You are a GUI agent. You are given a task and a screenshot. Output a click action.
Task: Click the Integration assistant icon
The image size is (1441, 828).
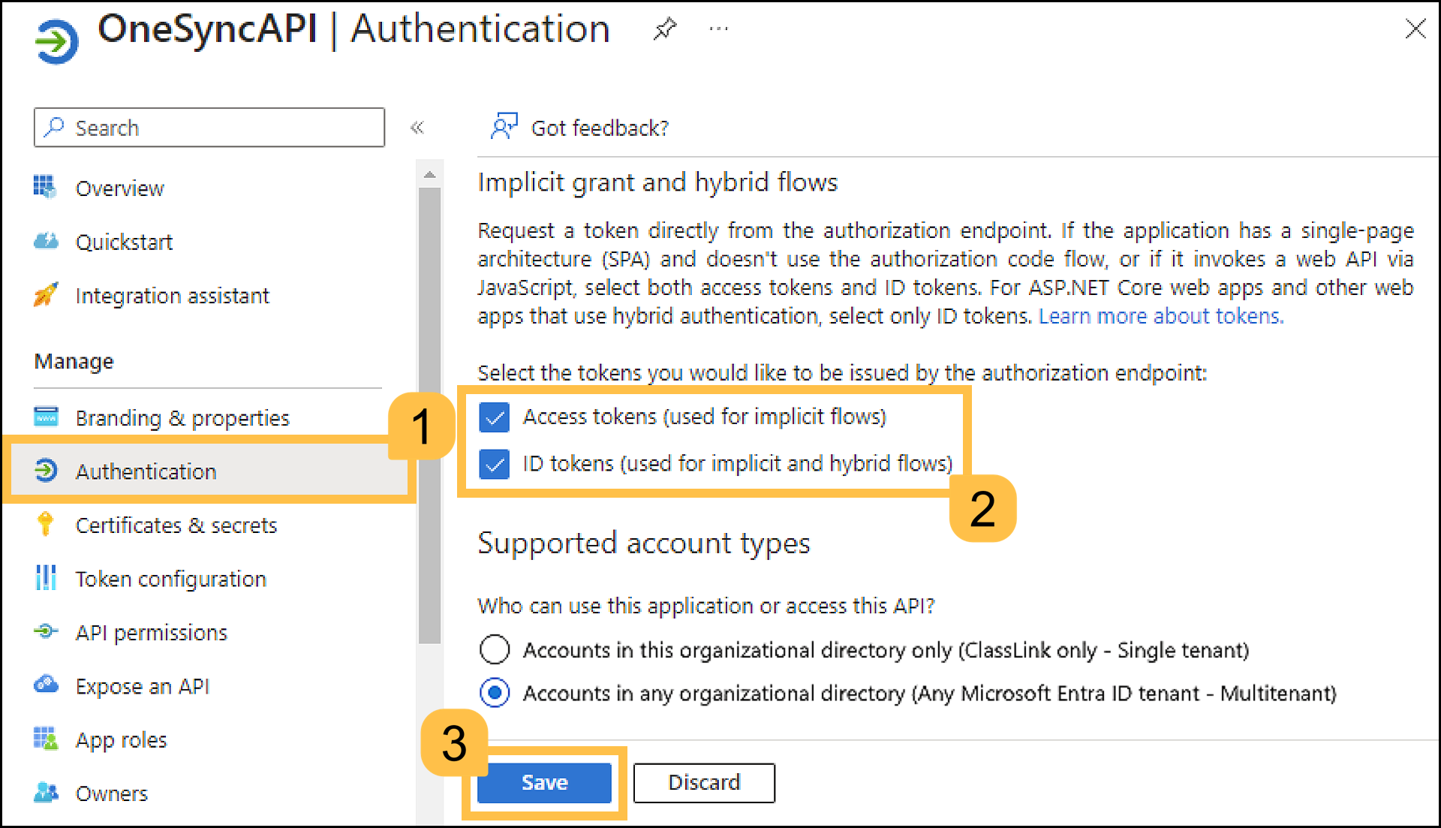coord(45,295)
